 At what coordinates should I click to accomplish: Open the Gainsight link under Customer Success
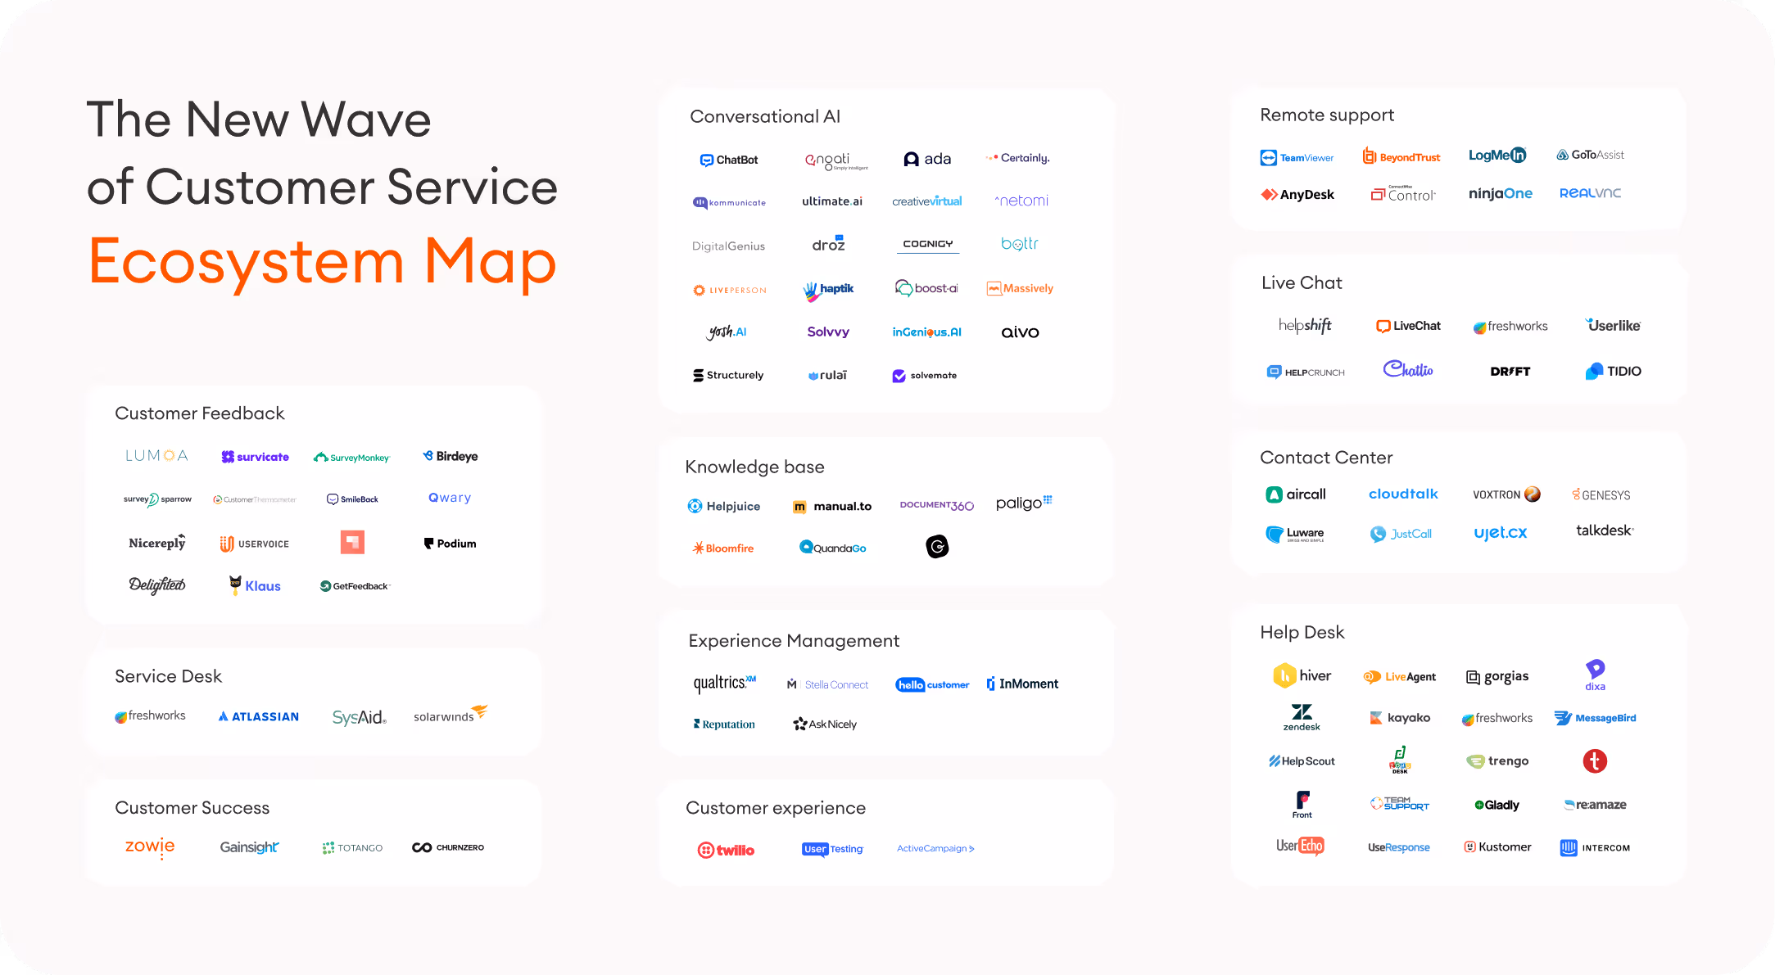pyautogui.click(x=249, y=847)
